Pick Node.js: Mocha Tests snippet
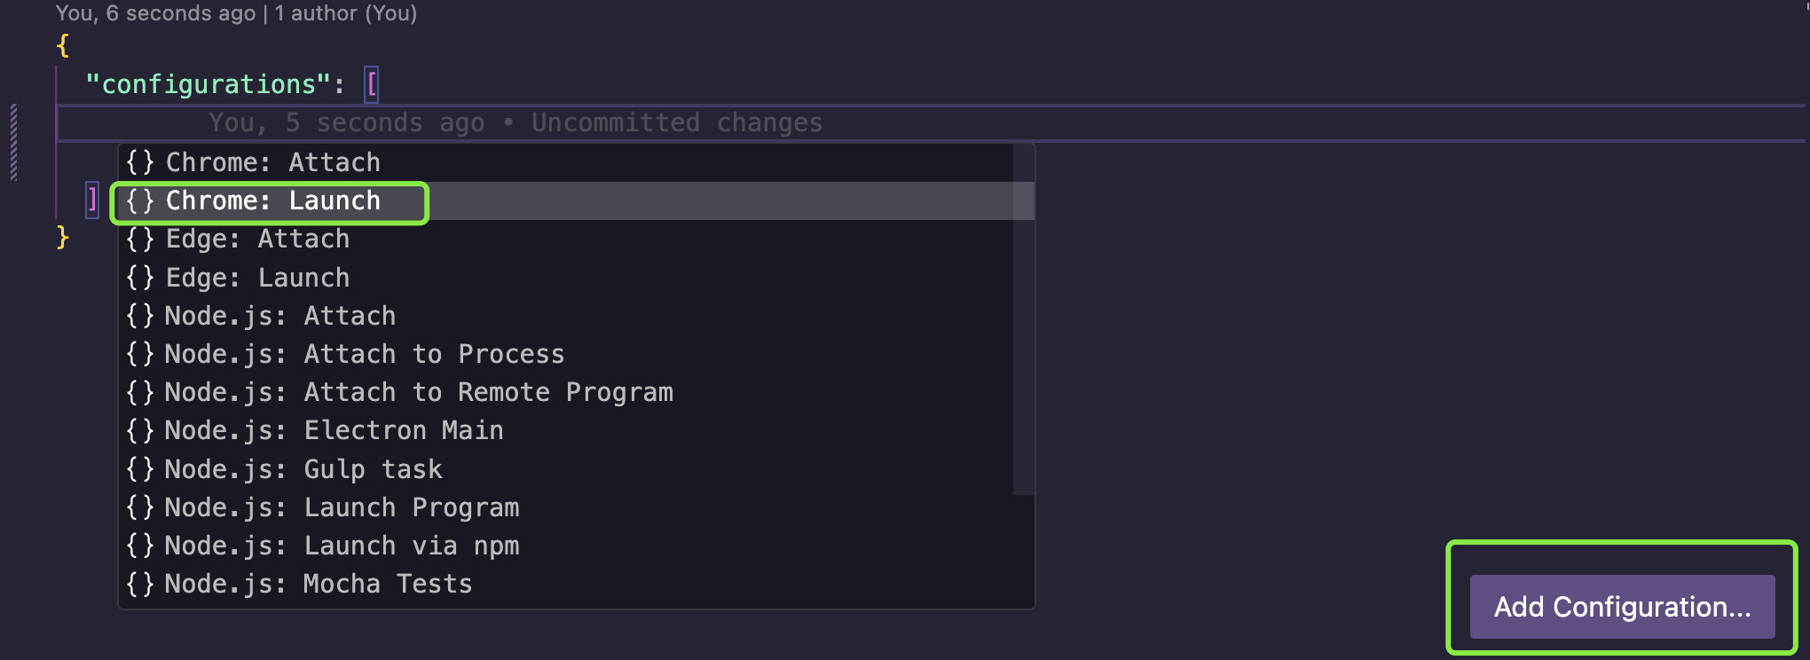The height and width of the screenshot is (660, 1810). tap(318, 584)
